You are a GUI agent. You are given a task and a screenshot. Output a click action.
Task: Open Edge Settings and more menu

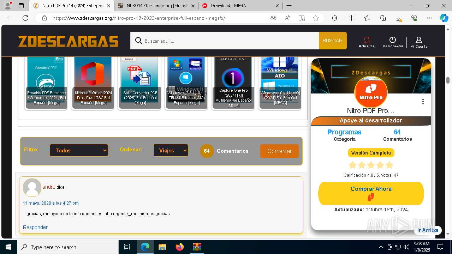[x=429, y=18]
